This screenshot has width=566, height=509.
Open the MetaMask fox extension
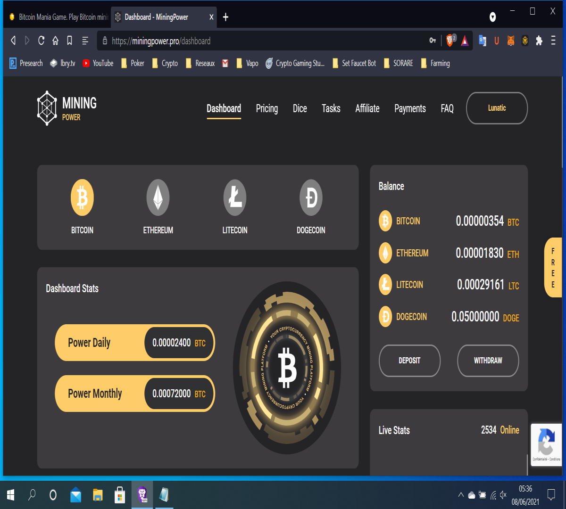pos(511,41)
